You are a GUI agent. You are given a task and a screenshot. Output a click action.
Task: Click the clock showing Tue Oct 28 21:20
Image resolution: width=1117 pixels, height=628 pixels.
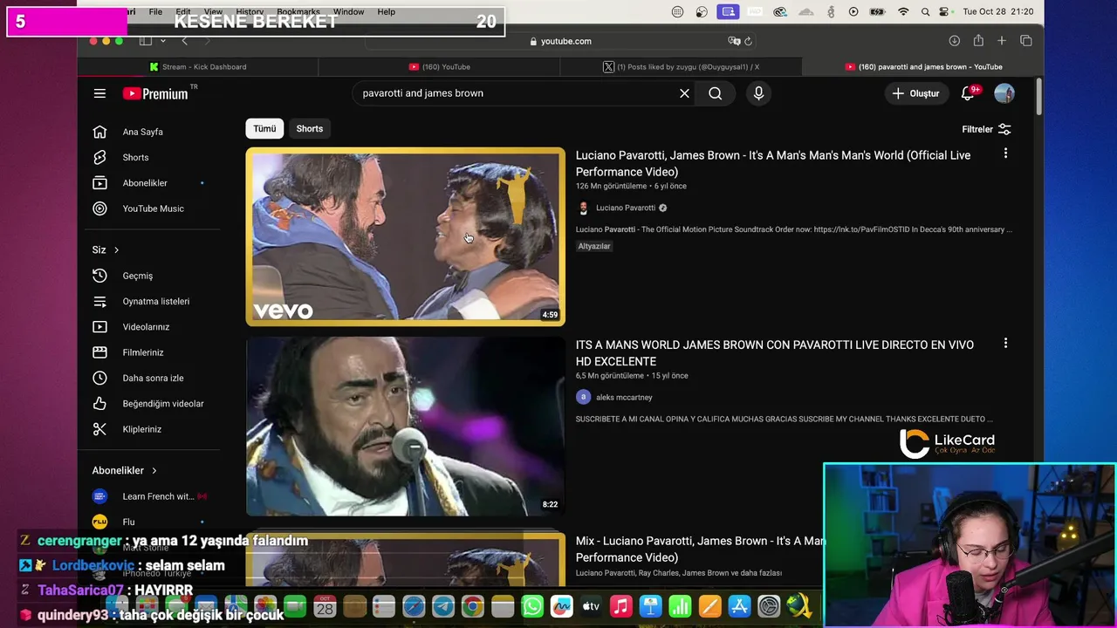point(997,11)
